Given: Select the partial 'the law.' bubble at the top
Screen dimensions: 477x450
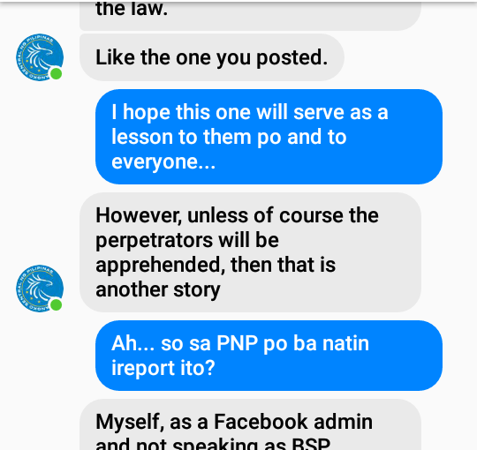Looking at the screenshot, I should 250,15.
